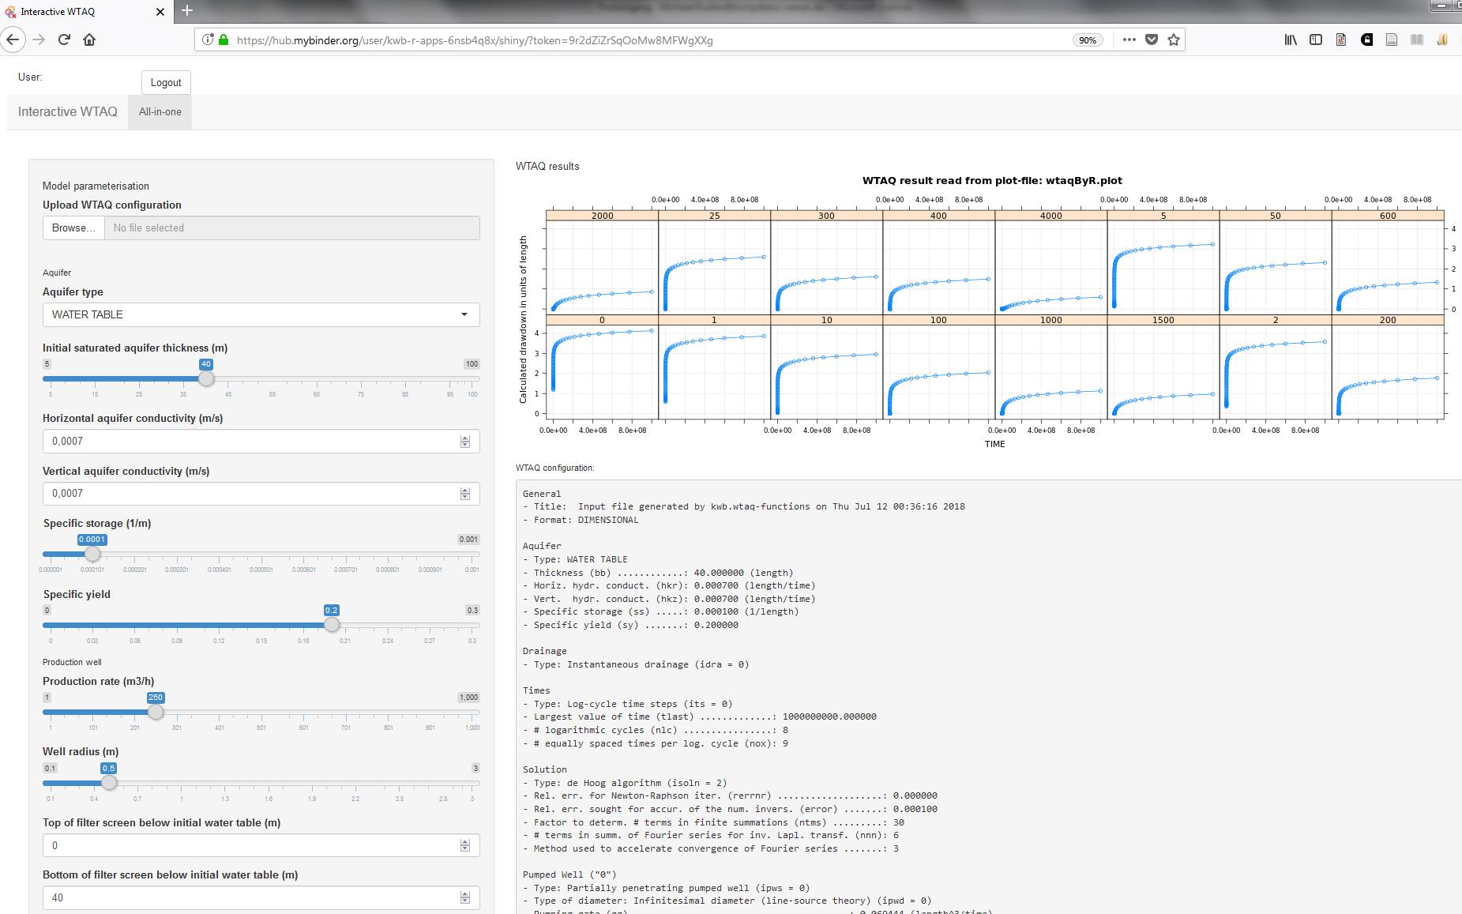Click Browse to upload WTAQ configuration
The width and height of the screenshot is (1462, 914).
pos(73,228)
